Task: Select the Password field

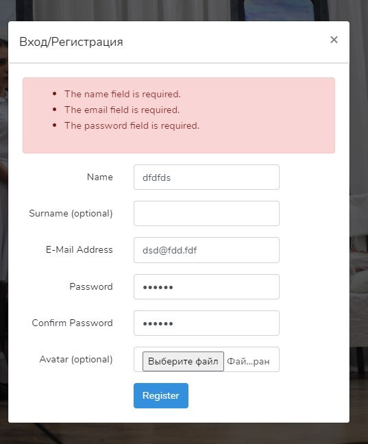Action: tap(206, 286)
